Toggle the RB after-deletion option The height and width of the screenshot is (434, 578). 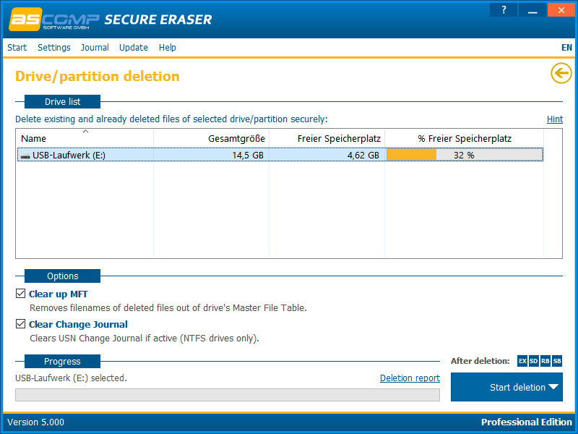pyautogui.click(x=545, y=361)
